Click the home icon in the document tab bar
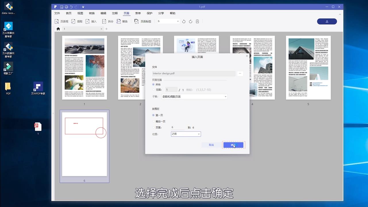This screenshot has width=368, height=207. point(58,29)
